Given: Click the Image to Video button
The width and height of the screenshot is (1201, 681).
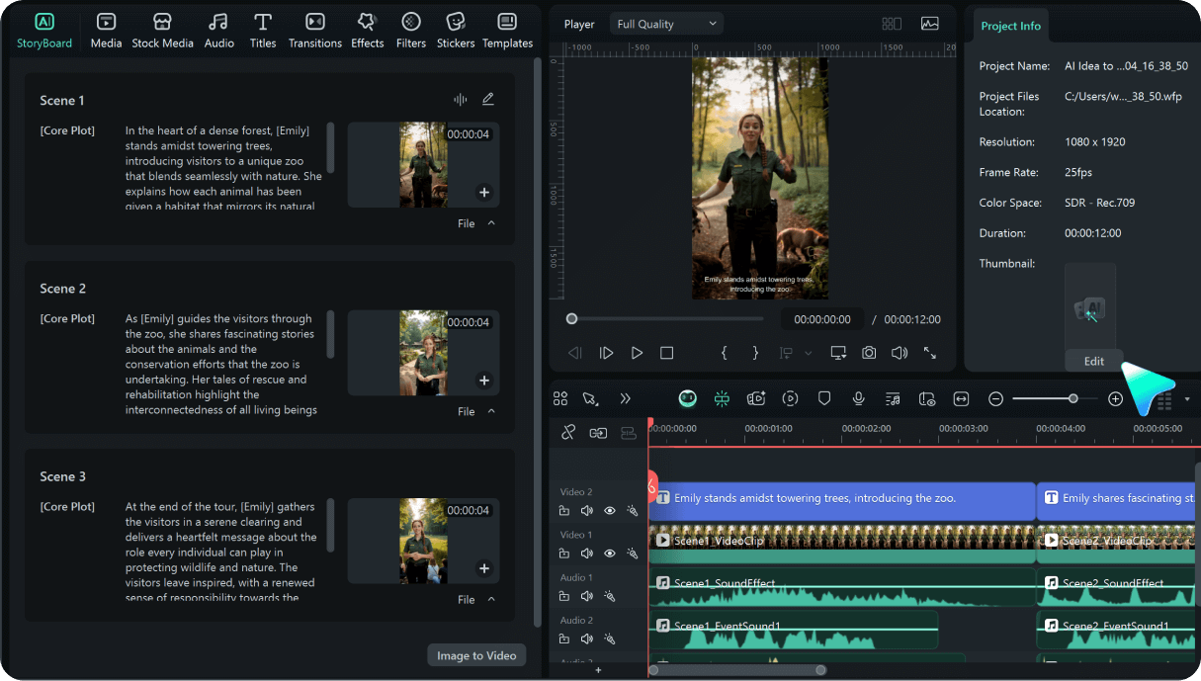Looking at the screenshot, I should coord(476,655).
